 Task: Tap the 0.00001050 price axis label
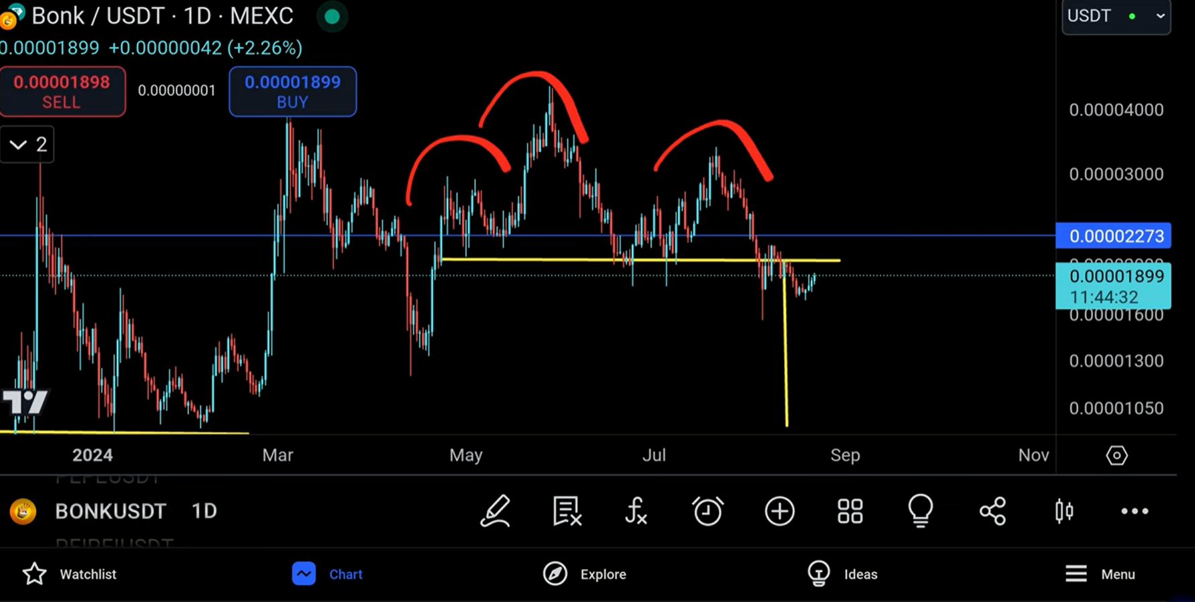[x=1116, y=408]
